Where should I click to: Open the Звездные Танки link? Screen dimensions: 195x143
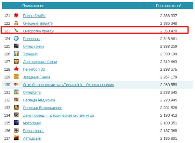[x=36, y=77]
